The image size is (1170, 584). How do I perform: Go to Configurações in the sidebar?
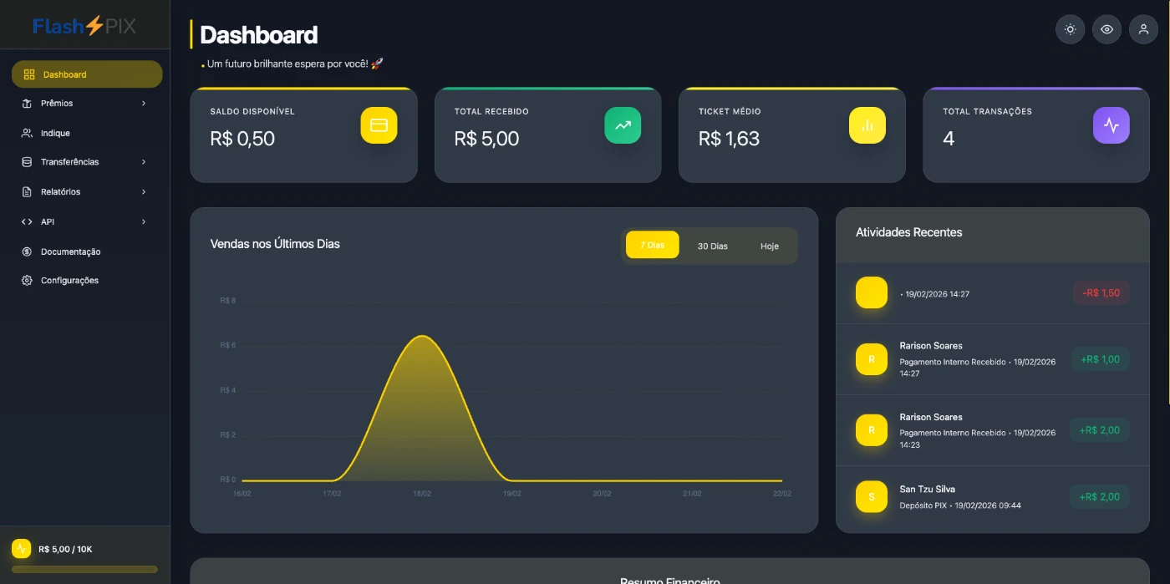pos(69,281)
